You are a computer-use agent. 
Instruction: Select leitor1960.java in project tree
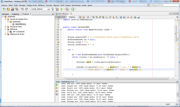[x=21, y=24]
